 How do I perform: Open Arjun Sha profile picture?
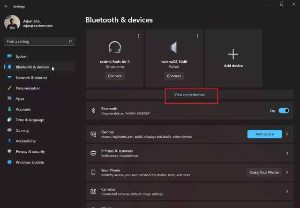tap(12, 22)
